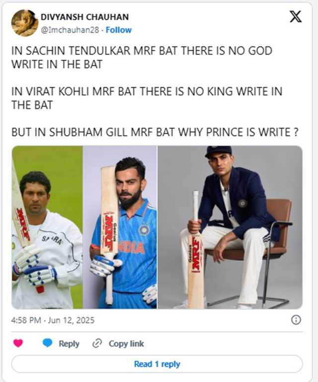The height and width of the screenshot is (382, 318).
Task: Click the tweet line about Virat Kohli
Action: tap(147, 98)
